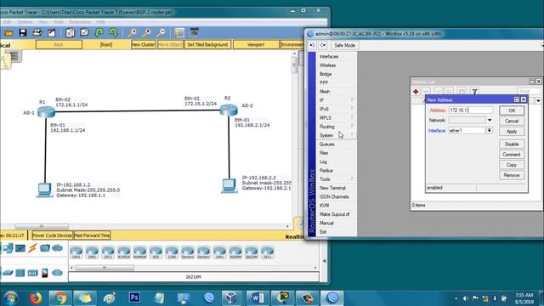This screenshot has height=306, width=544.
Task: Click the Address input field
Action: point(470,110)
